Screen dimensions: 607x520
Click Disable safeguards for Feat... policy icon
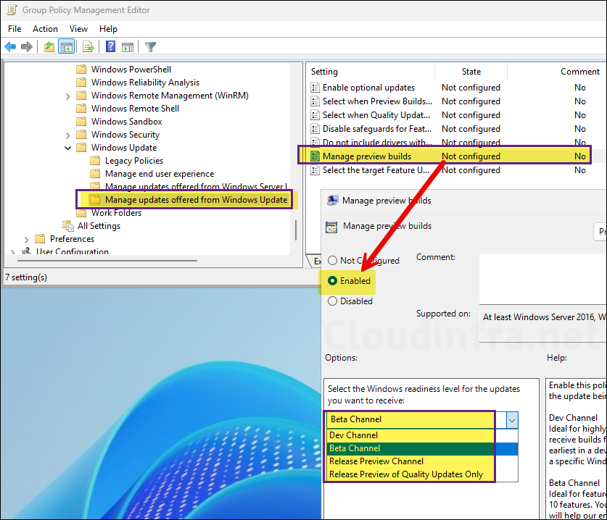pyautogui.click(x=315, y=129)
